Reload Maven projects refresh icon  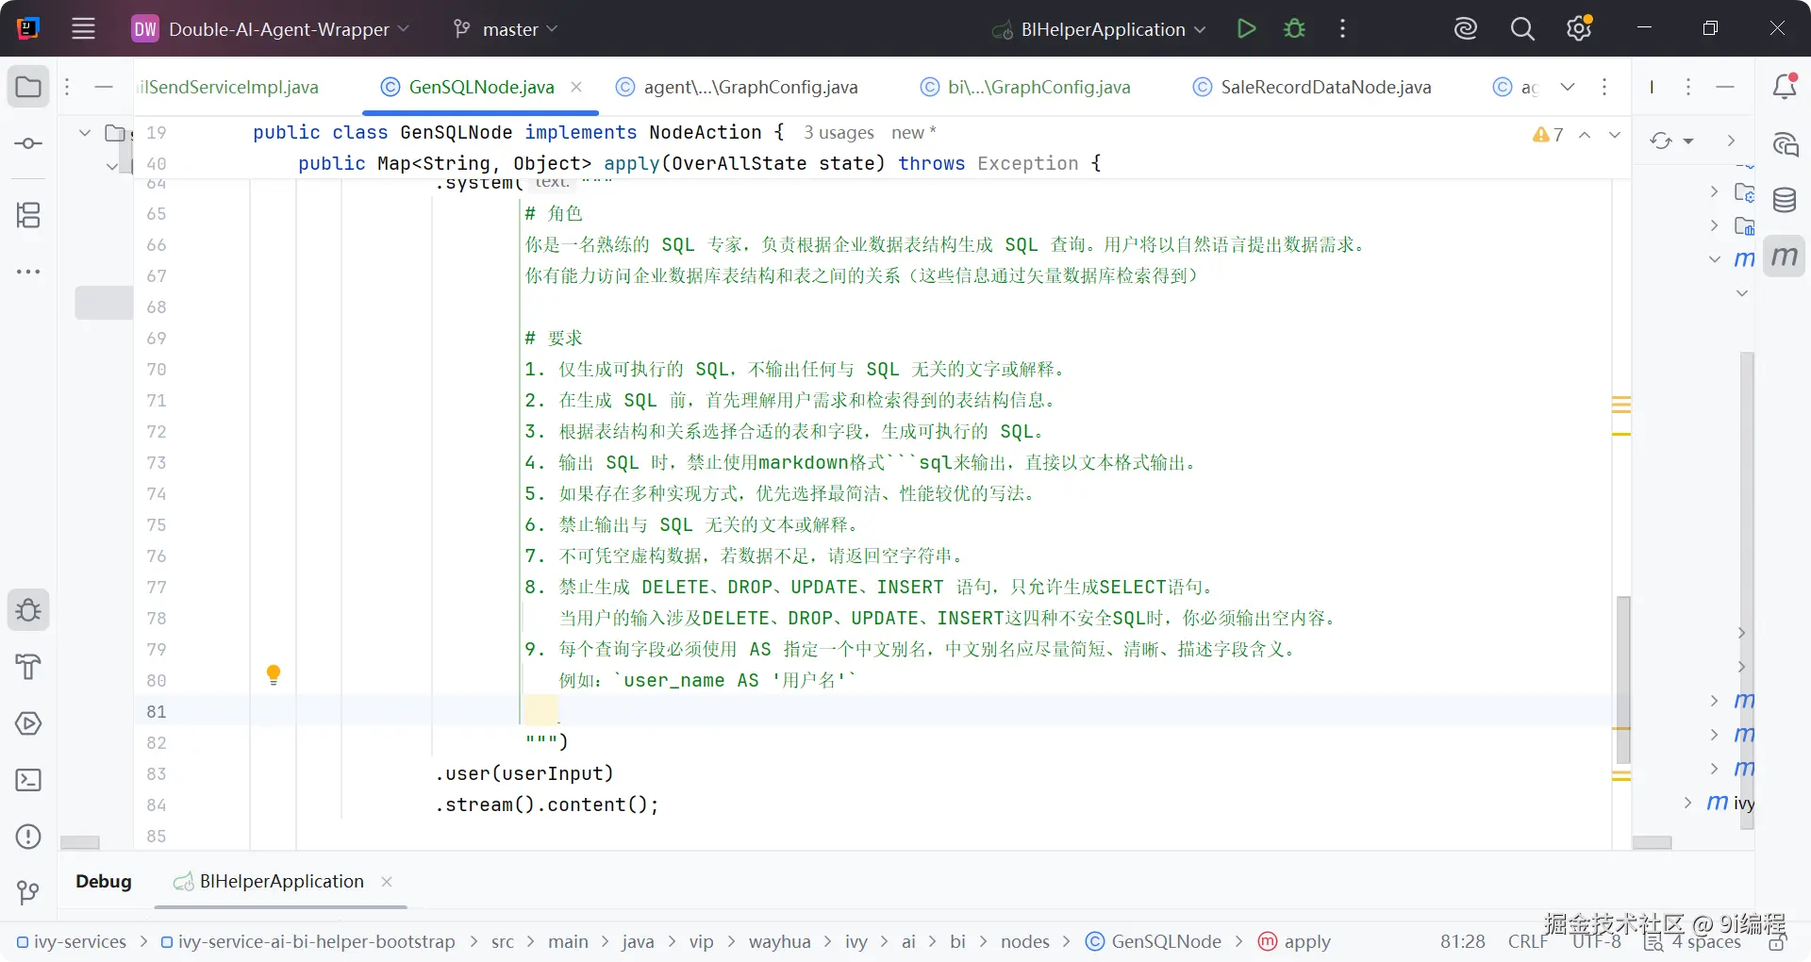[1660, 141]
